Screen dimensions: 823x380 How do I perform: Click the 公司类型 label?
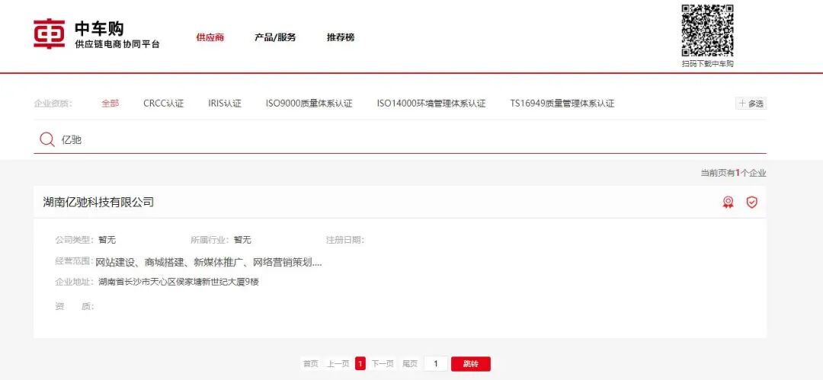pos(74,241)
